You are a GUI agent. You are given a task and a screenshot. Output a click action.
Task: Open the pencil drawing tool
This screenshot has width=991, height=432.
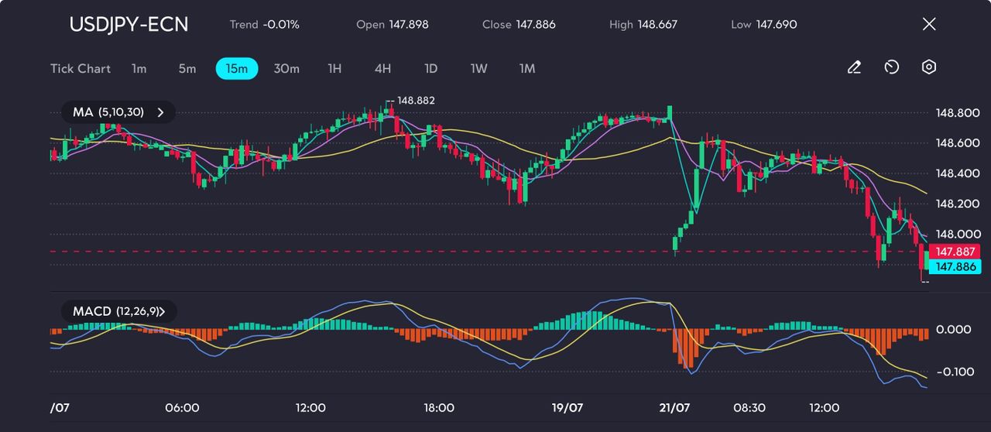tap(854, 68)
